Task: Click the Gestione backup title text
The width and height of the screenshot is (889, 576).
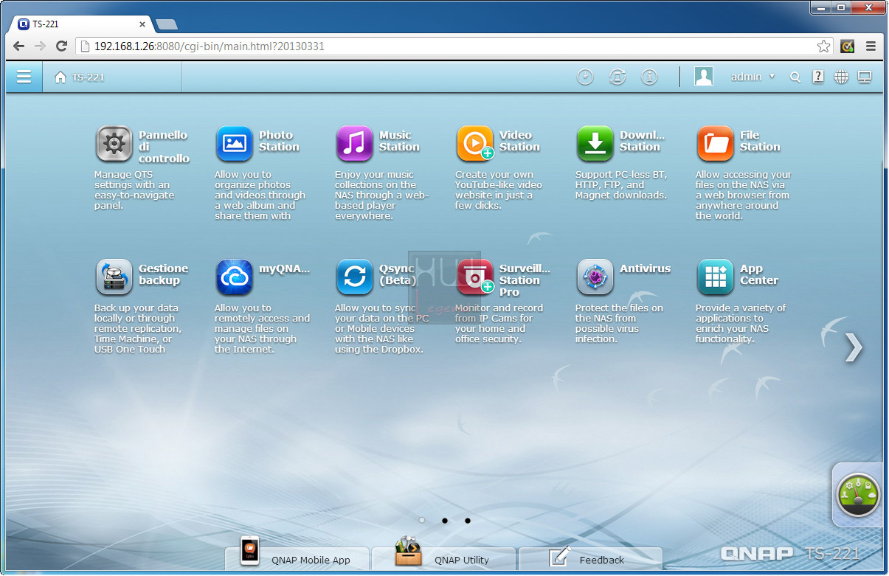Action: click(x=163, y=274)
